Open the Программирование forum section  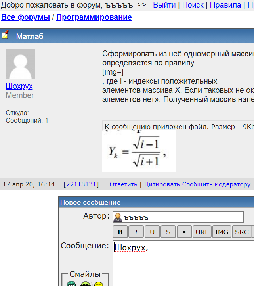pyautogui.click(x=94, y=17)
